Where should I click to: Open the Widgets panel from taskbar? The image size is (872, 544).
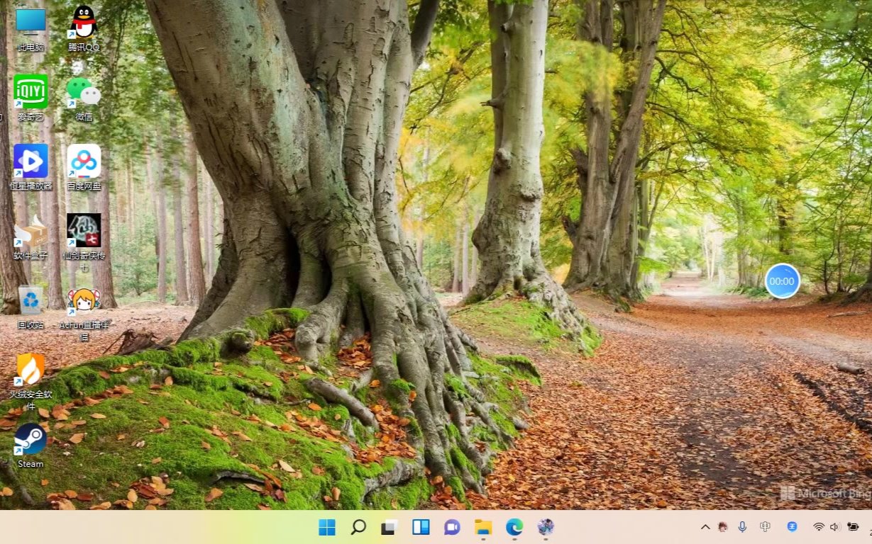point(421,527)
